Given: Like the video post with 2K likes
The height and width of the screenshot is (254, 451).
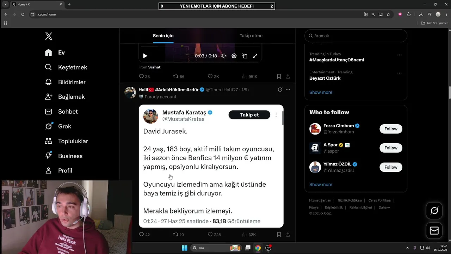Looking at the screenshot, I should pos(213,76).
